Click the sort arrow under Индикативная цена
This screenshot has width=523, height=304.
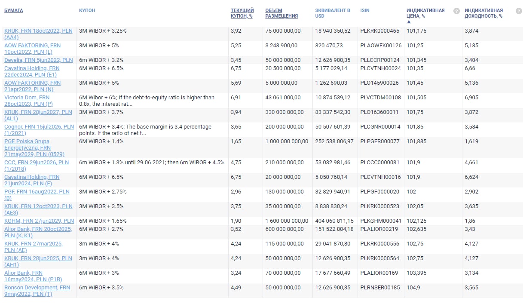pyautogui.click(x=409, y=22)
